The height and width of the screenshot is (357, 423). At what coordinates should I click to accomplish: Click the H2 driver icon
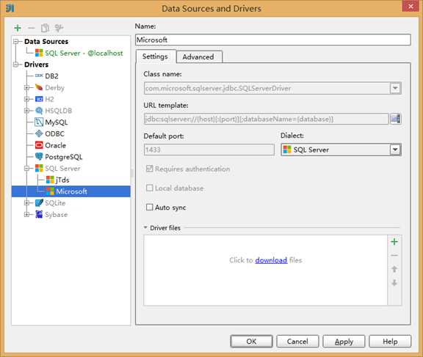tap(39, 99)
